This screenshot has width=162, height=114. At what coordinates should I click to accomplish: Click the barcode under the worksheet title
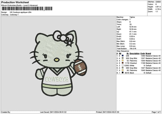[x=27, y=9]
